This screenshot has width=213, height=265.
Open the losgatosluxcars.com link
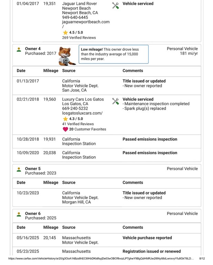82,113
